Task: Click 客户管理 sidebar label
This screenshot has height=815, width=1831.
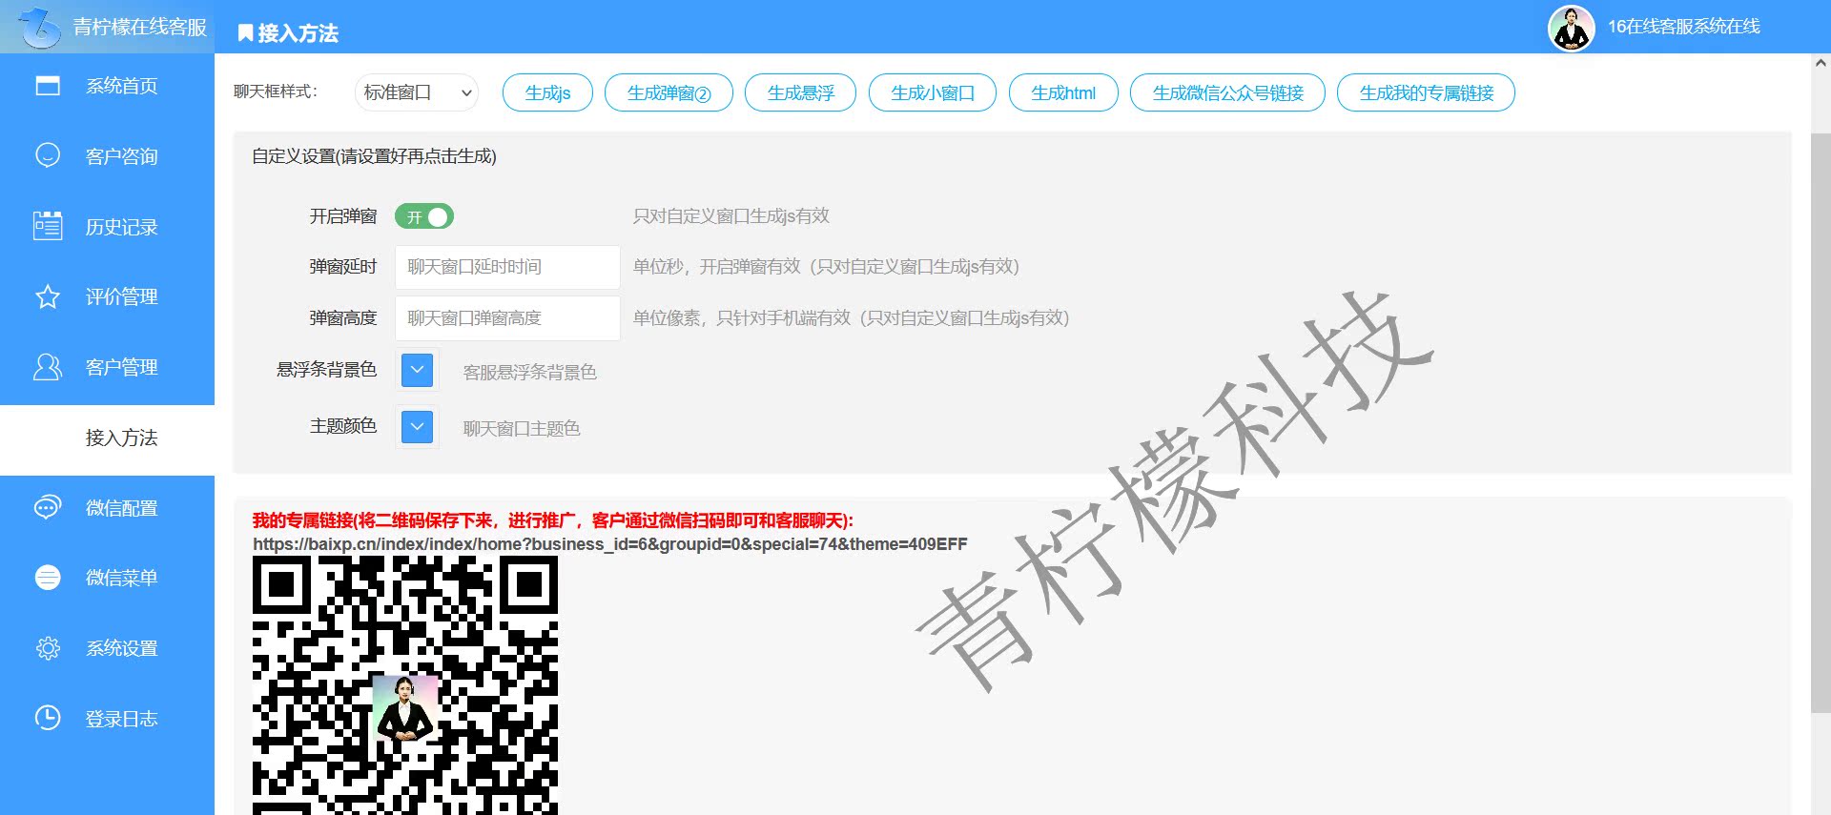Action: pos(121,367)
